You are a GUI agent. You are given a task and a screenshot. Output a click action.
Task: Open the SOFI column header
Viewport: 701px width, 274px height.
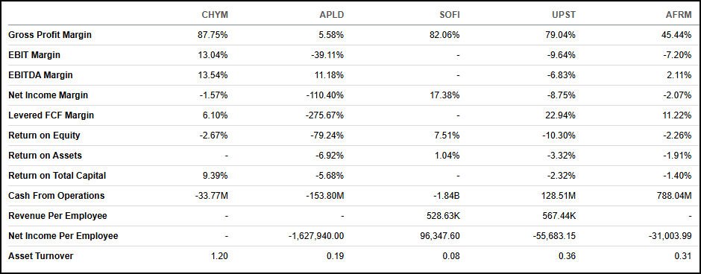point(448,15)
